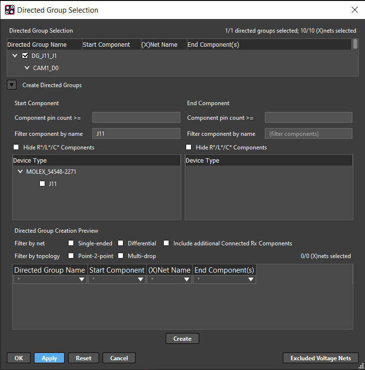Open End Component(s) filter dropdown in preview
This screenshot has height=370, width=365.
coord(251,279)
